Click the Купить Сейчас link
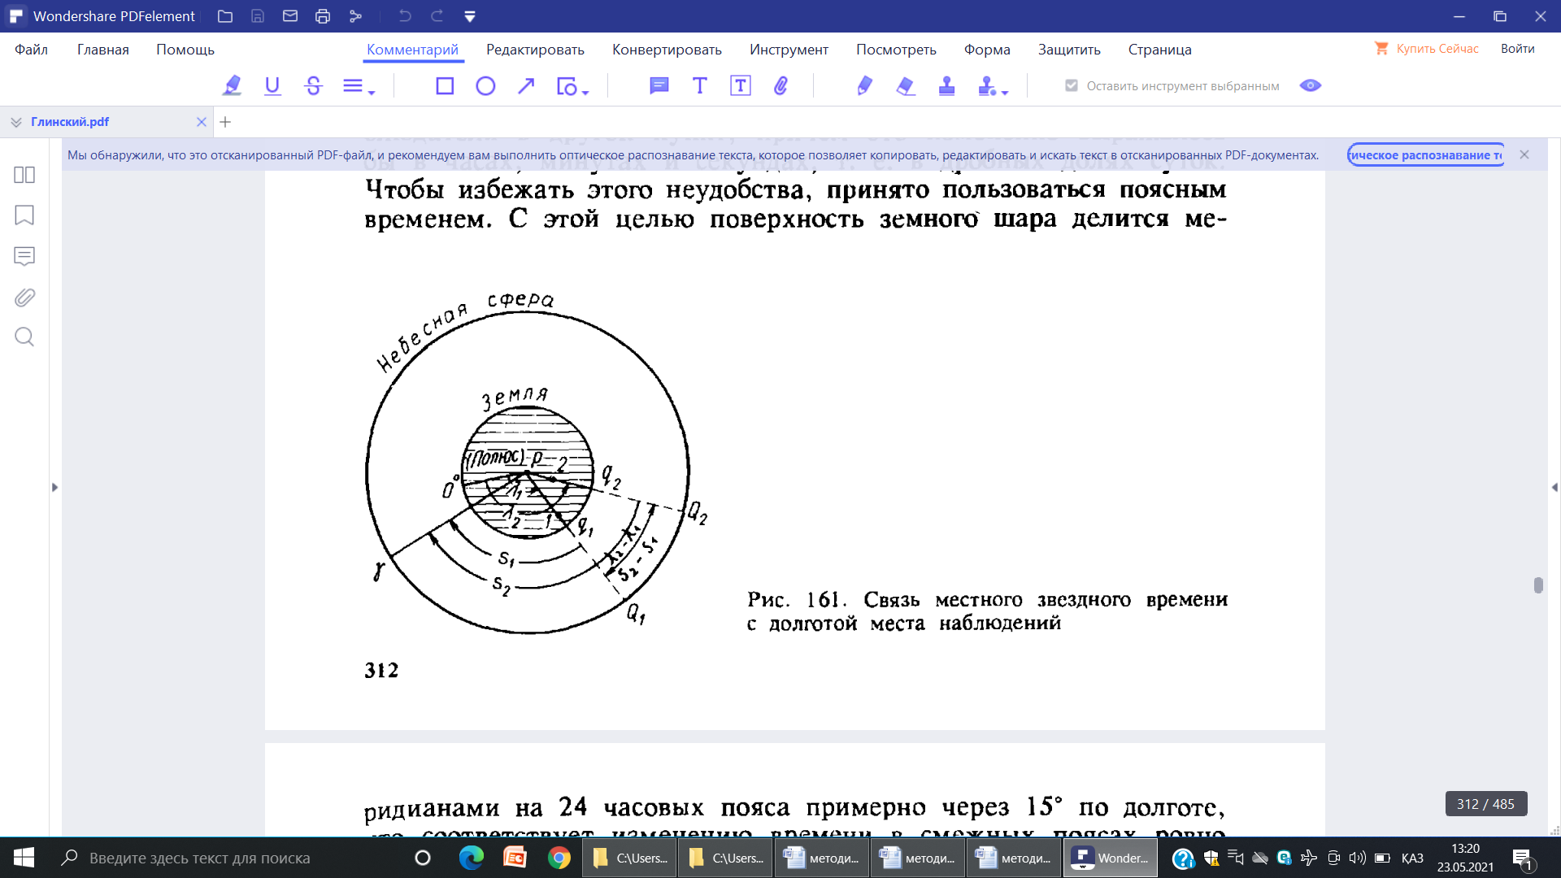 click(x=1437, y=49)
